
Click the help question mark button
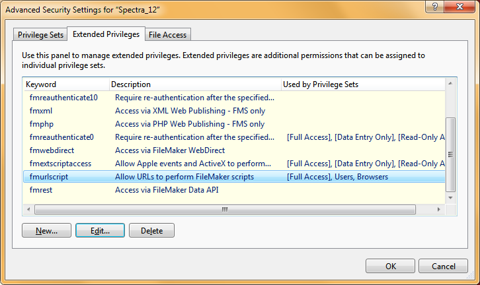[434, 7]
